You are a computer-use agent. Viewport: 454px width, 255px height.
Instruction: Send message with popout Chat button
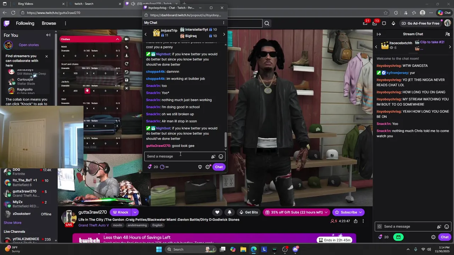(219, 167)
